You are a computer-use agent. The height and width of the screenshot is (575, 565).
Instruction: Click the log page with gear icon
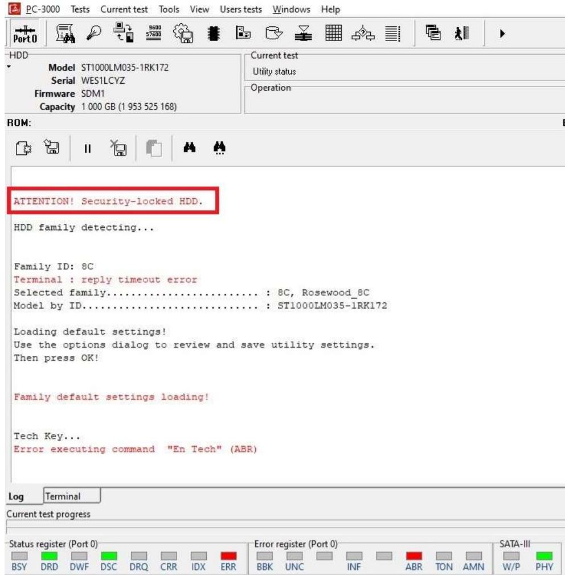[x=23, y=148]
